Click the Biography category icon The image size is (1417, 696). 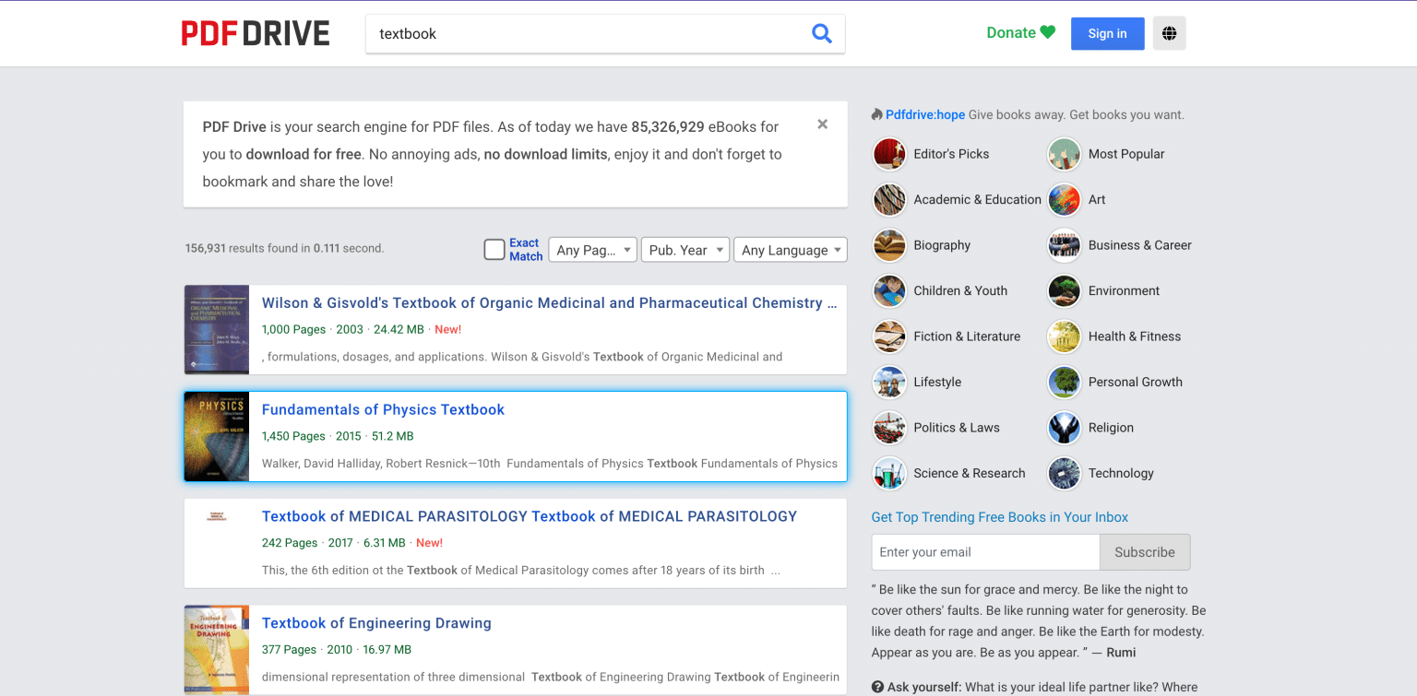[x=889, y=245]
